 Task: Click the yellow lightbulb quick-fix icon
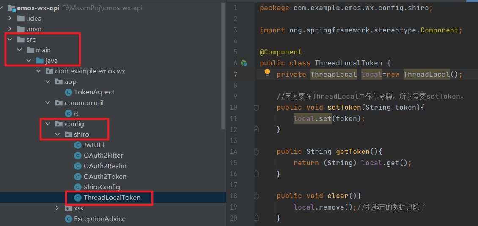[267, 73]
